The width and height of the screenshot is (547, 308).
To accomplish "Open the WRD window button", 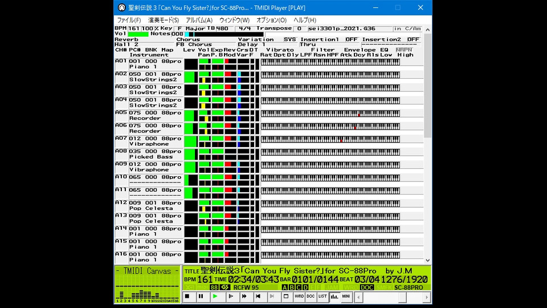I will (299, 297).
